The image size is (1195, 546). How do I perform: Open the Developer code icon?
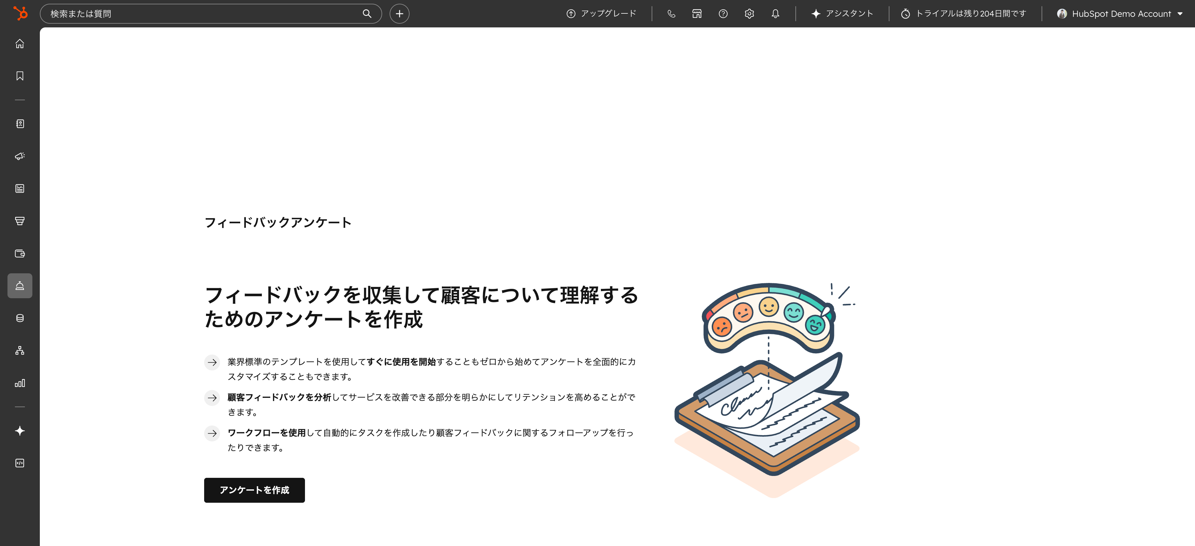tap(20, 463)
